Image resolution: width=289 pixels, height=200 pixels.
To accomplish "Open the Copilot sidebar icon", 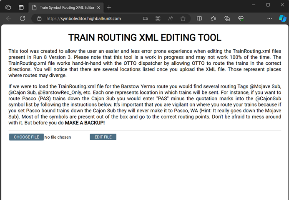I will pyautogui.click(x=282, y=18).
